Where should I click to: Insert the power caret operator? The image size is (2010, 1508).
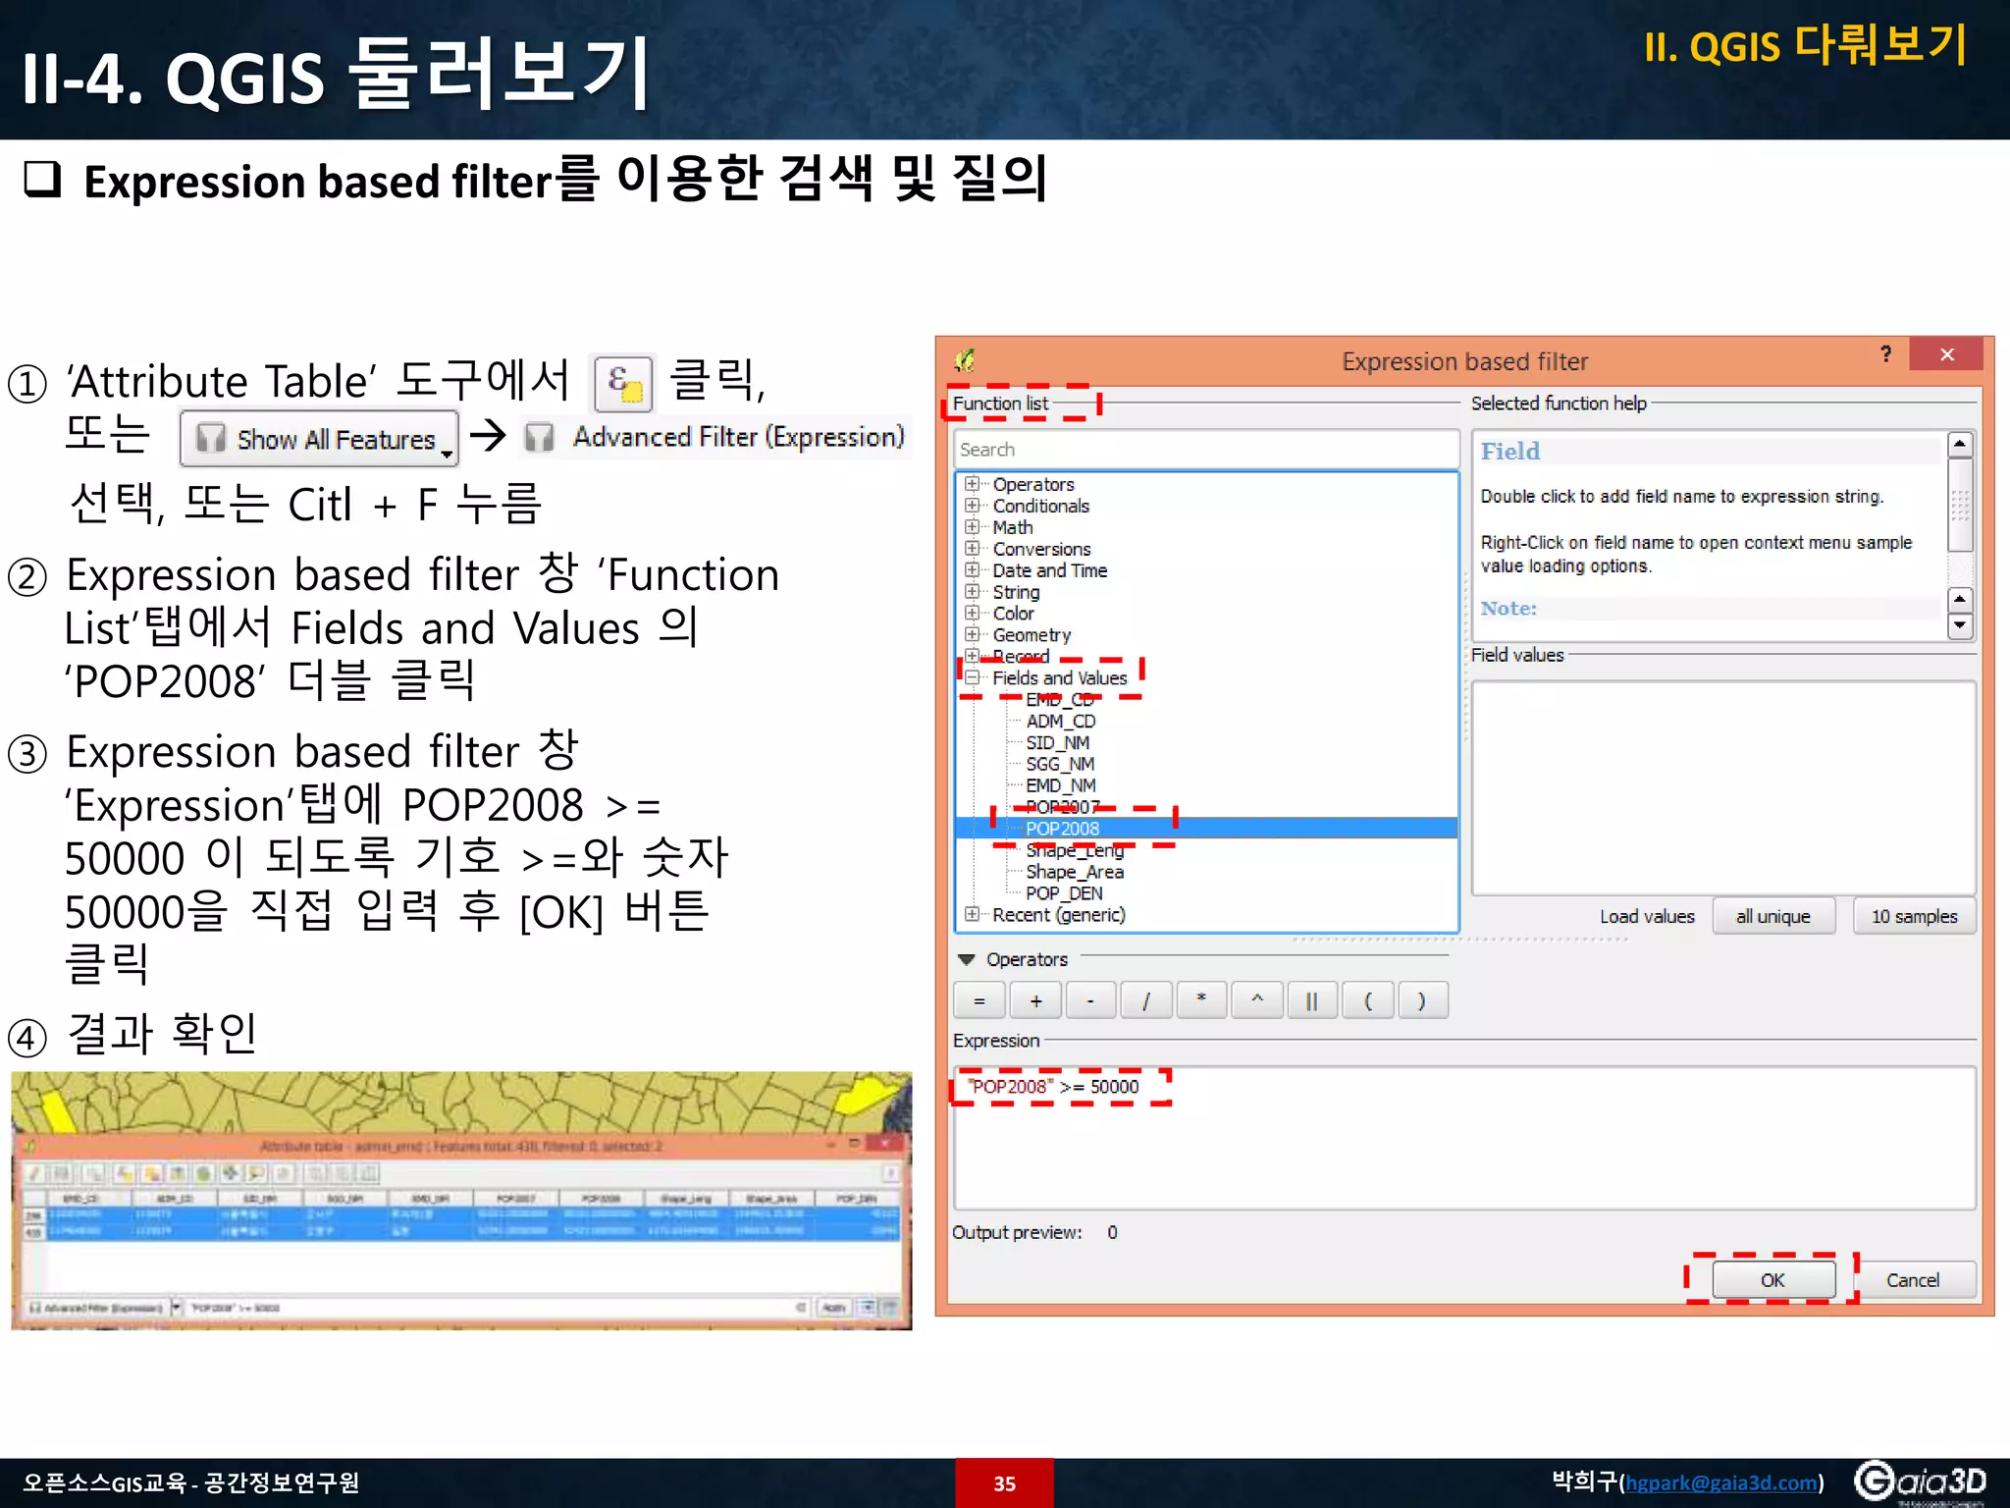coord(1257,1001)
